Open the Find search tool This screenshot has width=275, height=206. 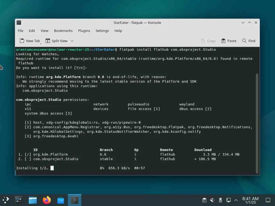pos(249,41)
